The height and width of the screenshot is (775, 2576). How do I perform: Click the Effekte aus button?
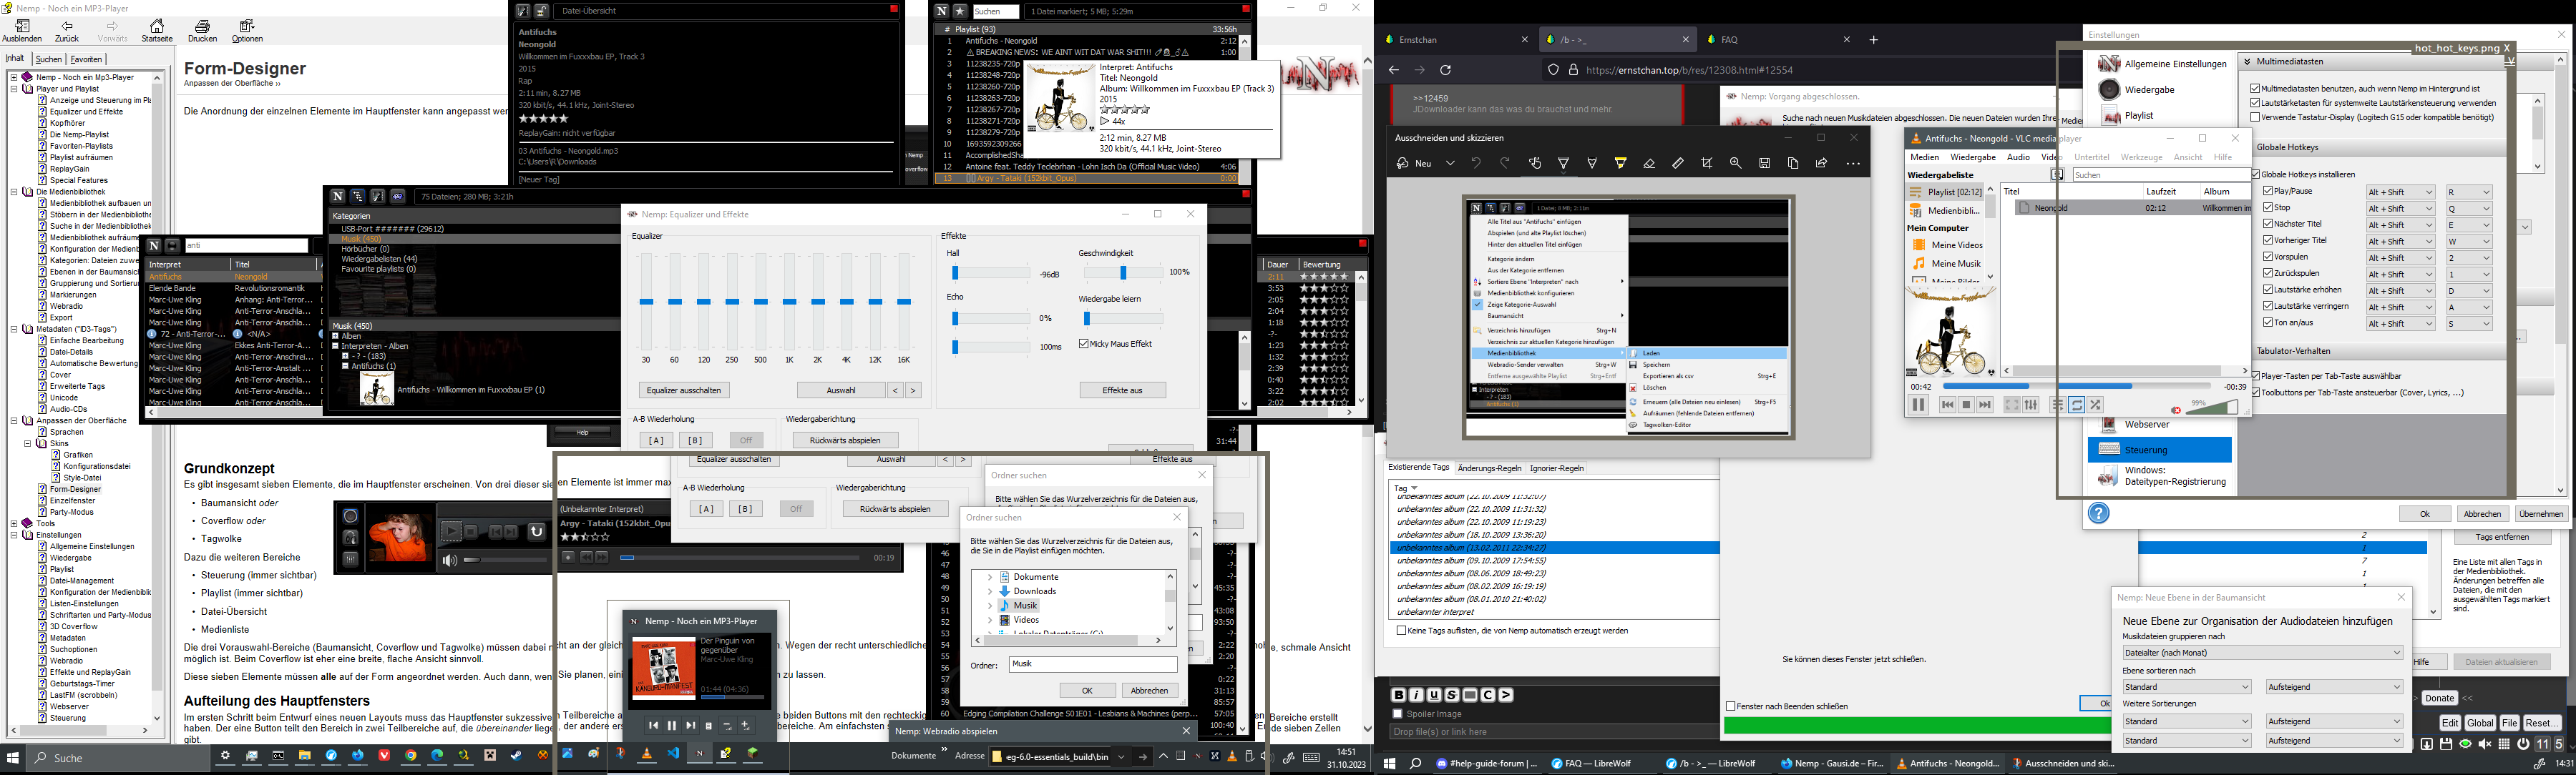coord(1122,390)
